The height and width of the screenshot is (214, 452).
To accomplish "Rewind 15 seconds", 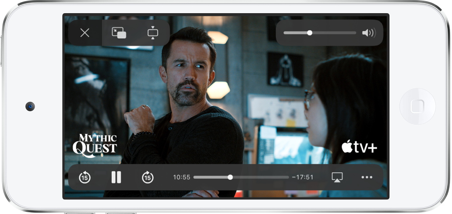I will 85,177.
